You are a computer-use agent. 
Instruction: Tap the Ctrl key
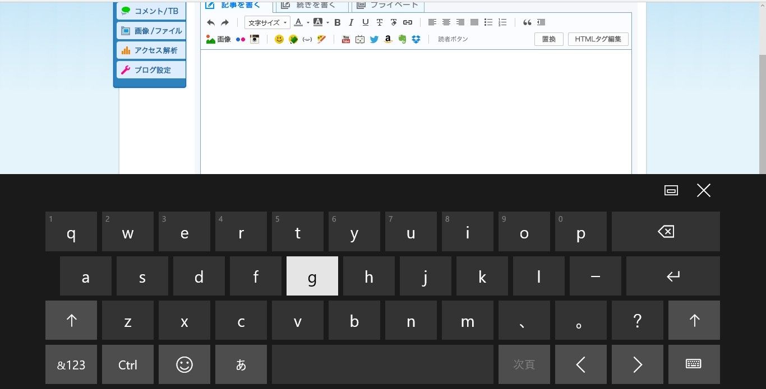click(x=128, y=364)
